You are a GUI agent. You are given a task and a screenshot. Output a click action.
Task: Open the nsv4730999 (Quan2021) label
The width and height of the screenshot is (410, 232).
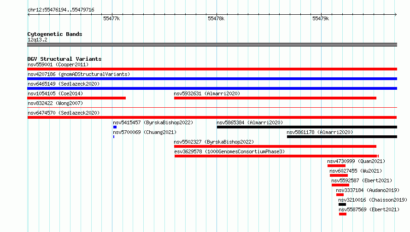356,161
